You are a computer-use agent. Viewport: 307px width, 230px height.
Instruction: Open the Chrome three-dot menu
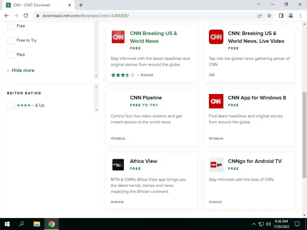(x=300, y=16)
